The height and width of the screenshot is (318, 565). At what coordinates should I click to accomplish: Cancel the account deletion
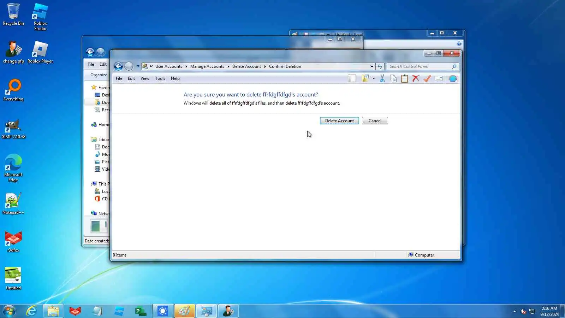(x=375, y=121)
